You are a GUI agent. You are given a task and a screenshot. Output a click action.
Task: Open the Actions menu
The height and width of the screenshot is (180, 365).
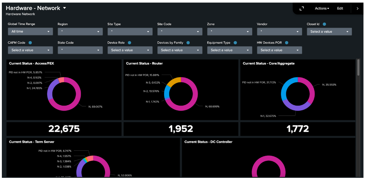coord(322,8)
